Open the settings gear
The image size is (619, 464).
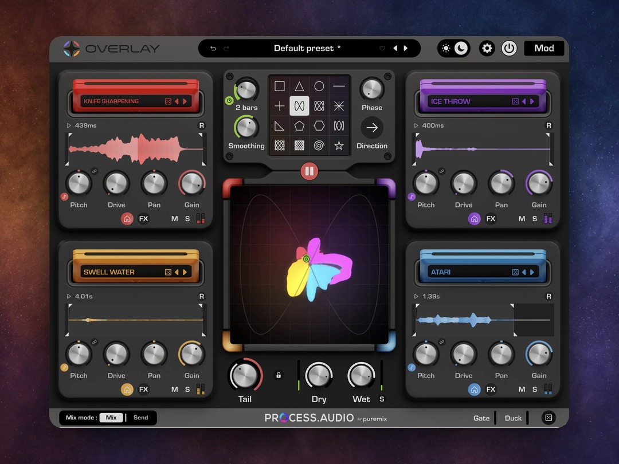pyautogui.click(x=487, y=49)
